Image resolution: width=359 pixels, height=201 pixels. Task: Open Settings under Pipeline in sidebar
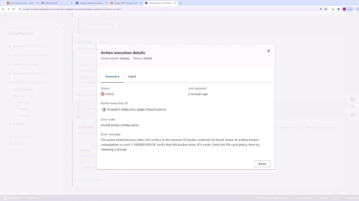tap(23, 115)
